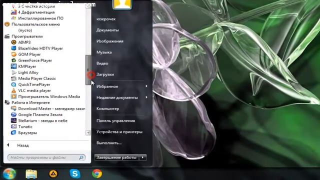
Task: Open Недавние документы menu item
Action: (117, 97)
